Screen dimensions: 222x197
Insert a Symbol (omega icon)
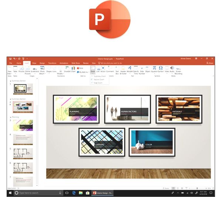[x=161, y=70]
